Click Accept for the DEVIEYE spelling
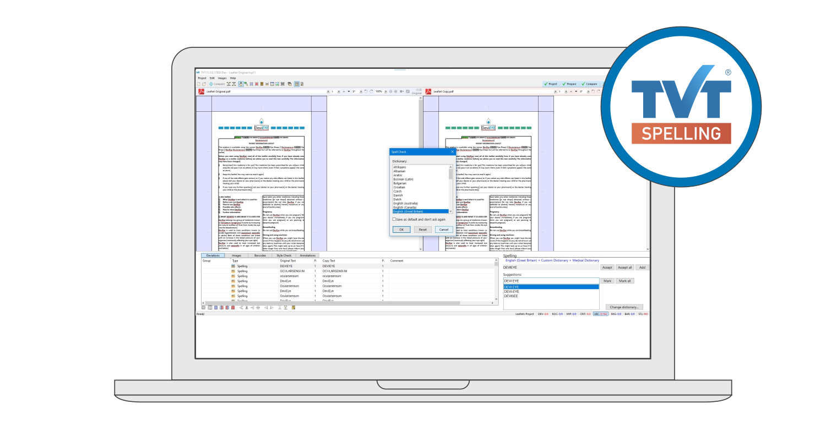Image resolution: width=826 pixels, height=447 pixels. tap(607, 268)
